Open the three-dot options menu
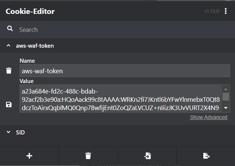235x166 pixels. (x=226, y=11)
